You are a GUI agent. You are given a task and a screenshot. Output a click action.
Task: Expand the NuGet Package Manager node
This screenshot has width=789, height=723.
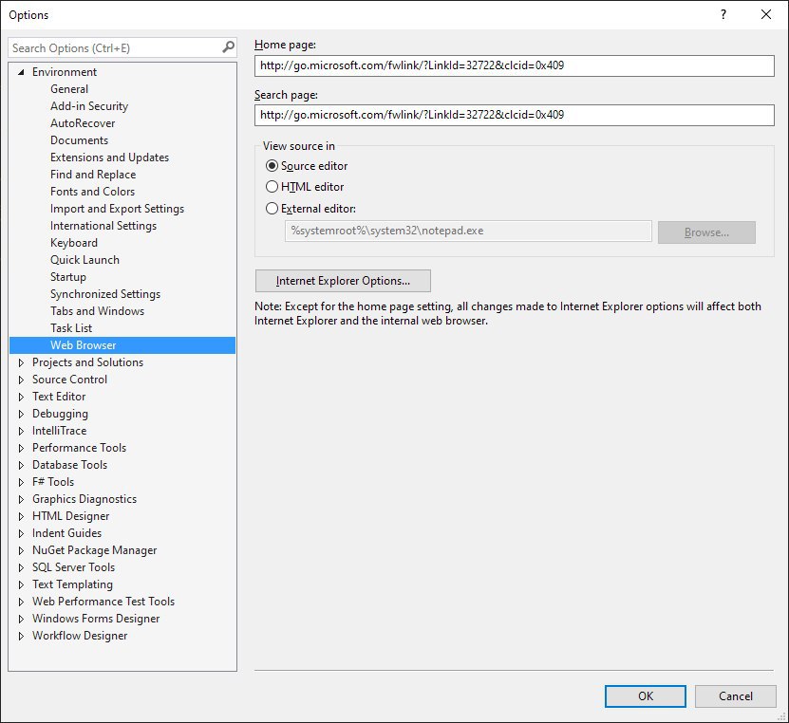click(21, 550)
